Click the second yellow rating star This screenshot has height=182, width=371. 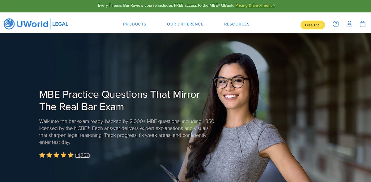(x=49, y=155)
